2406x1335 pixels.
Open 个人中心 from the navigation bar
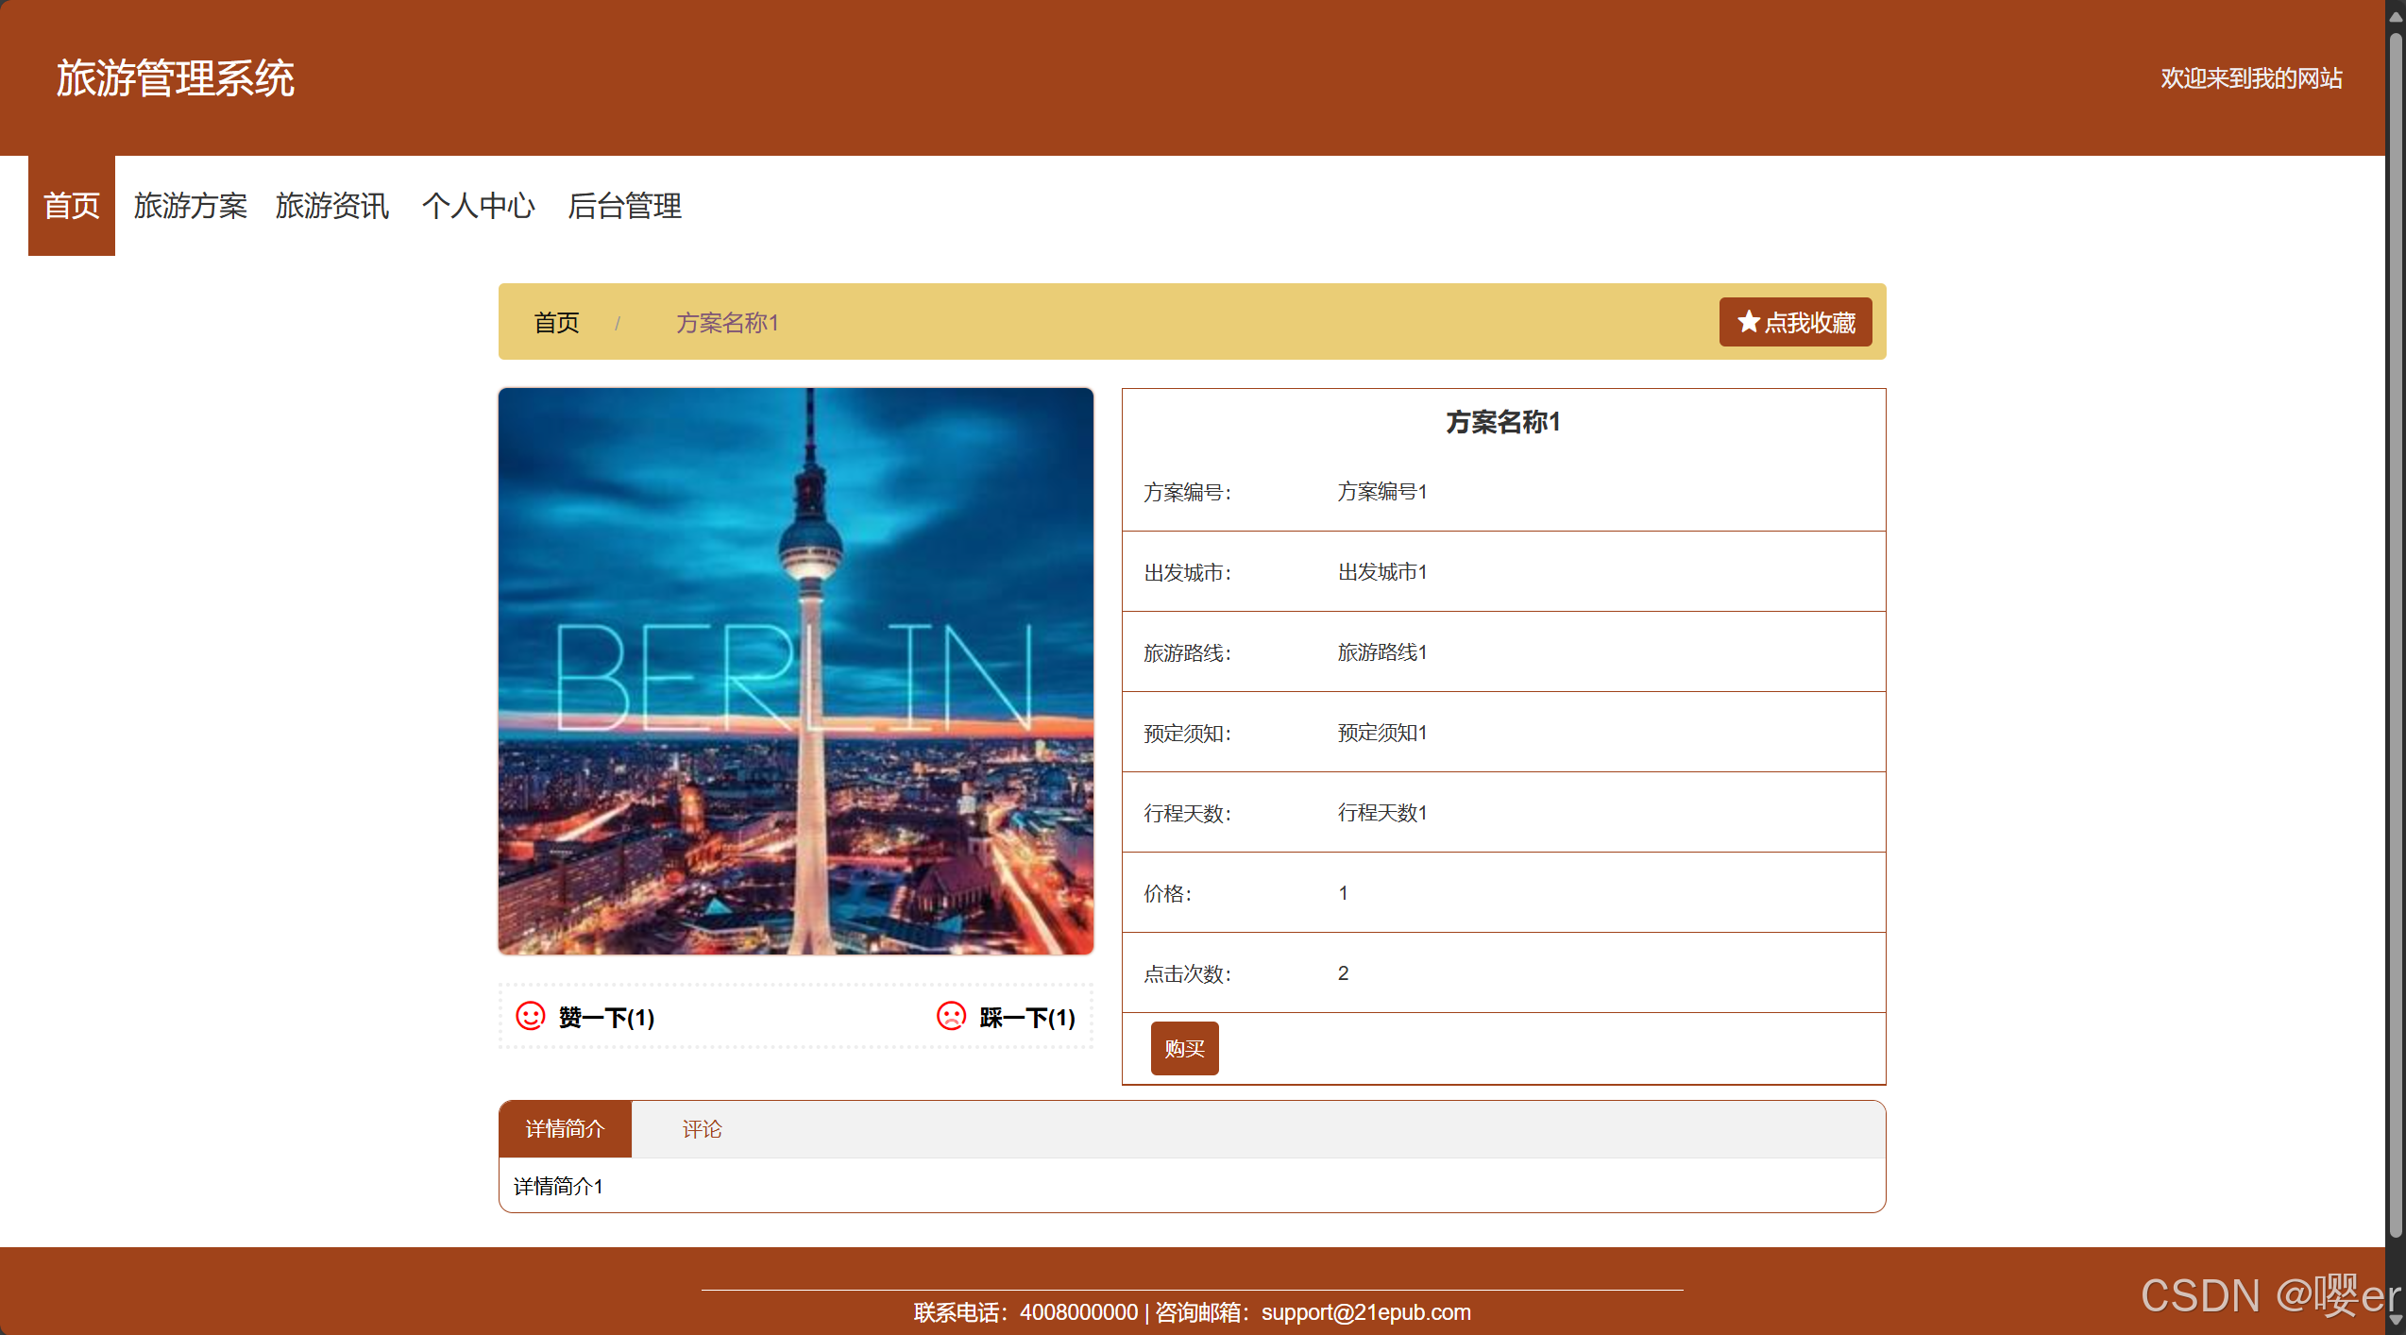(x=478, y=206)
